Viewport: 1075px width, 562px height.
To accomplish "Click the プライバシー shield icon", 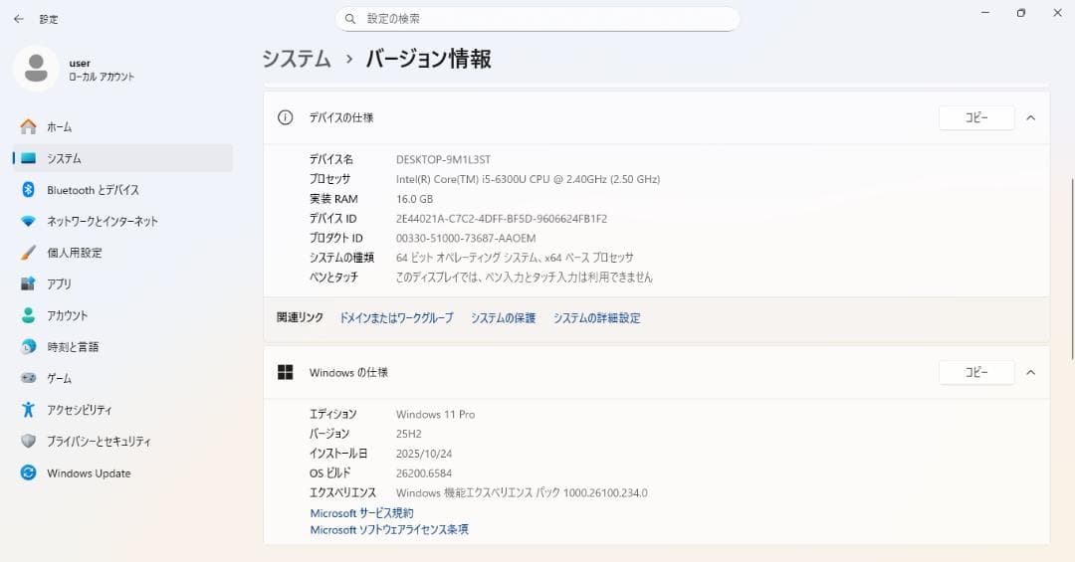I will click(28, 441).
